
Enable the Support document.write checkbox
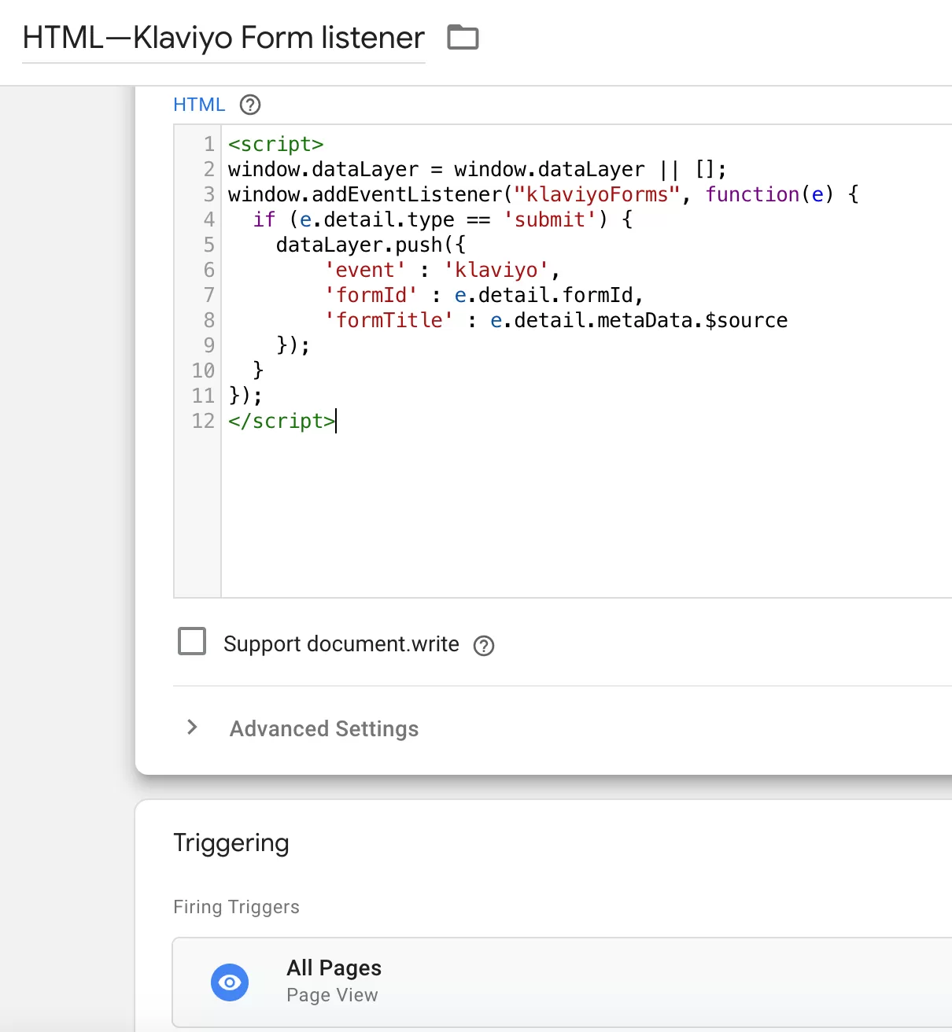click(192, 641)
